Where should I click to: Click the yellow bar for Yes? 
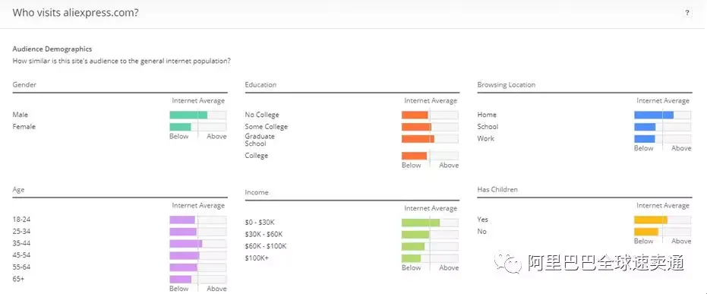651,220
